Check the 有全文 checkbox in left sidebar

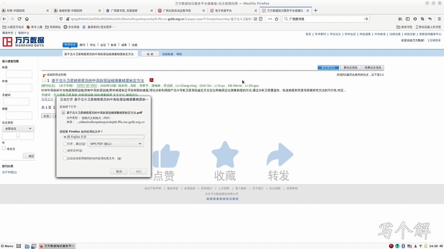(x=4, y=149)
